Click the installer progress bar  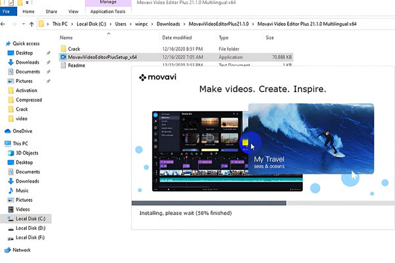tap(263, 203)
